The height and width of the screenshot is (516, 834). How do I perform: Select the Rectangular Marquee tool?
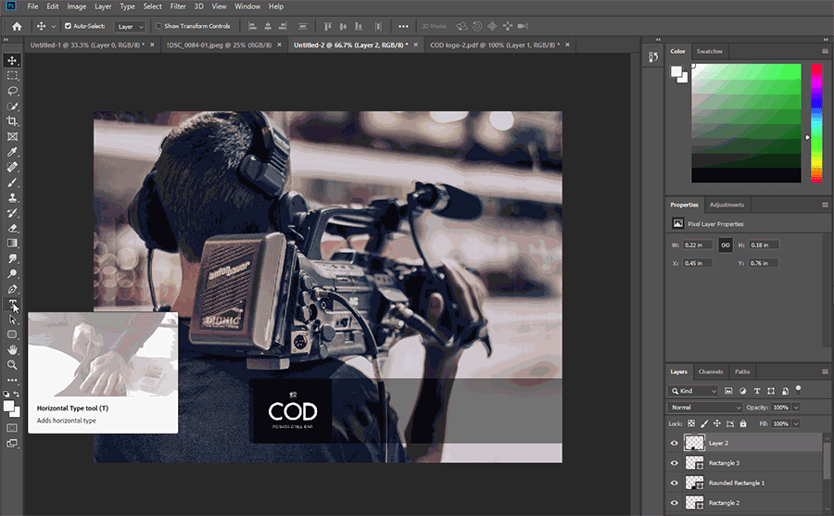tap(12, 76)
